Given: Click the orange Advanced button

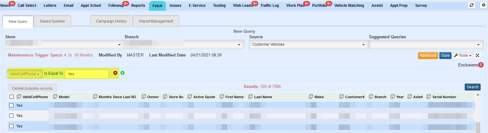Looking at the screenshot, I should coord(428,56).
